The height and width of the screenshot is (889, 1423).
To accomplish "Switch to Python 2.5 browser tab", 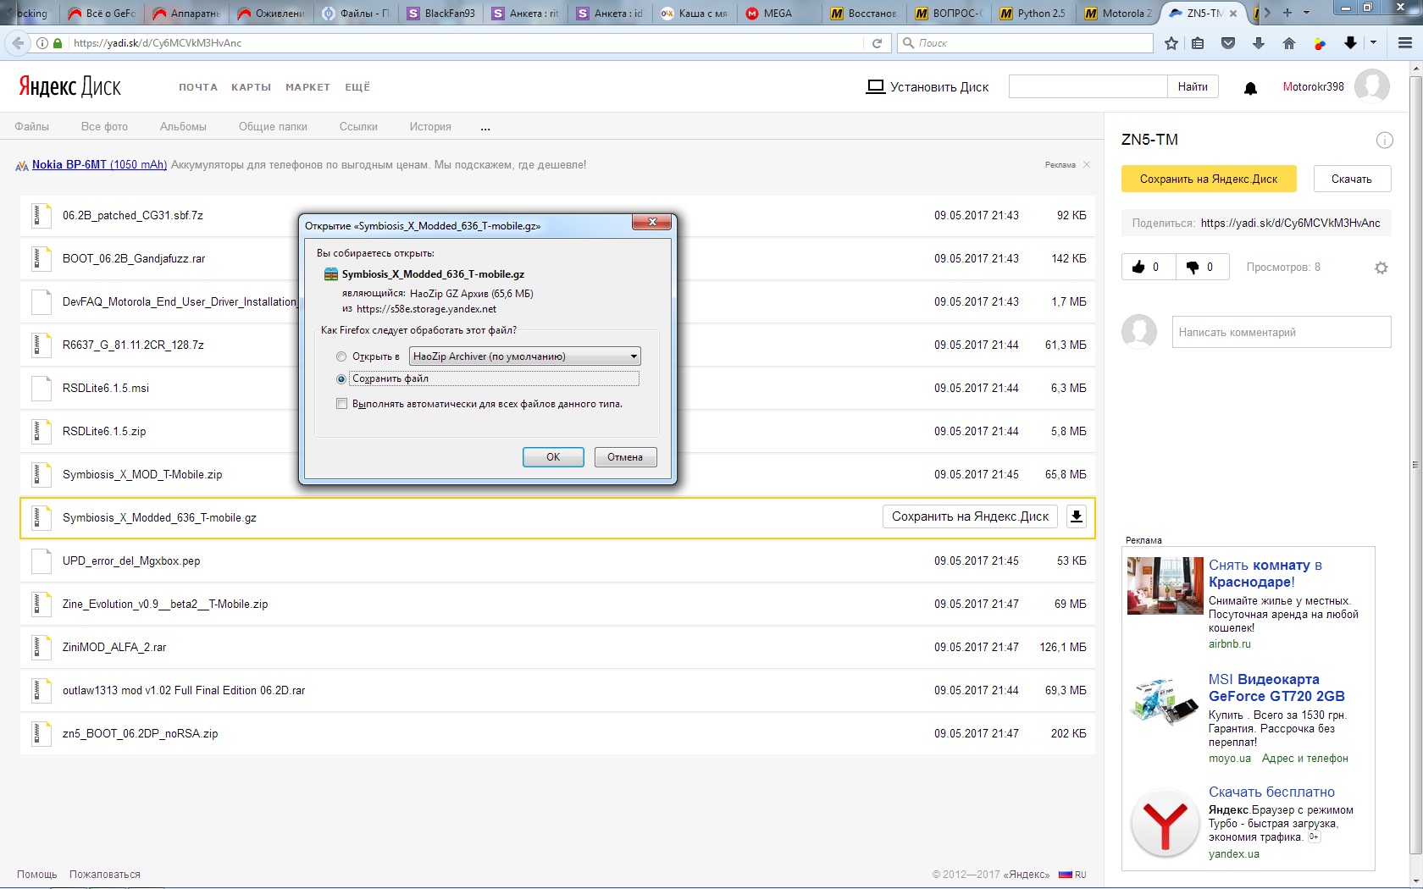I will [1033, 13].
